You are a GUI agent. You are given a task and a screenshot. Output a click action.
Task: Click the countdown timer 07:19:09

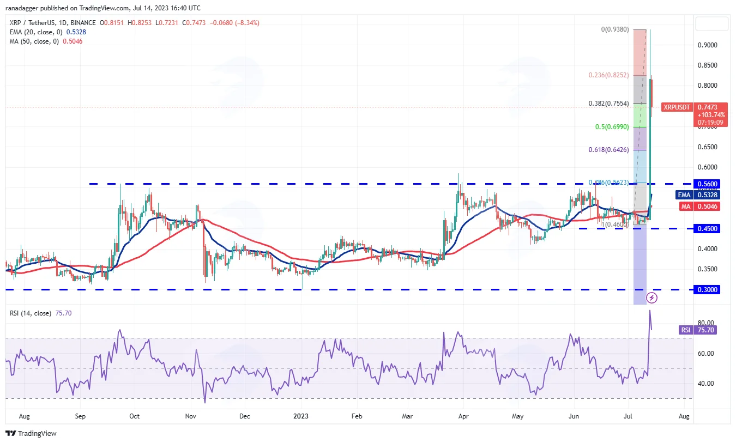tap(710, 123)
